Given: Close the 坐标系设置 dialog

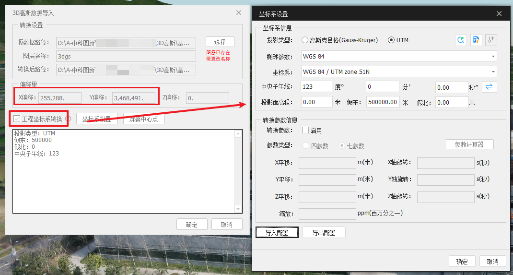Looking at the screenshot, I should 499,14.
